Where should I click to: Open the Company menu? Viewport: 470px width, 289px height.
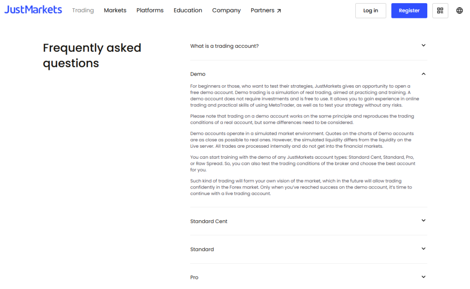click(226, 11)
